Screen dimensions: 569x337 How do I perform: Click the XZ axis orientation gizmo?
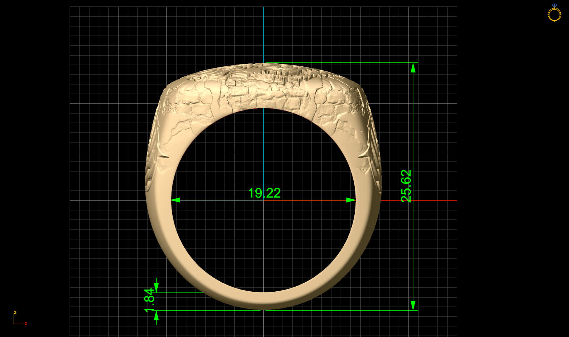coord(17,320)
